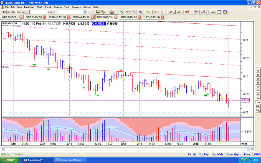Open the Tools menu

67,7
